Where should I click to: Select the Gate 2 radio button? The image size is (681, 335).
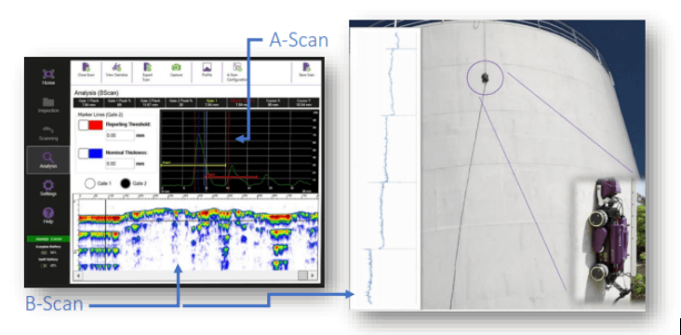coord(126,183)
